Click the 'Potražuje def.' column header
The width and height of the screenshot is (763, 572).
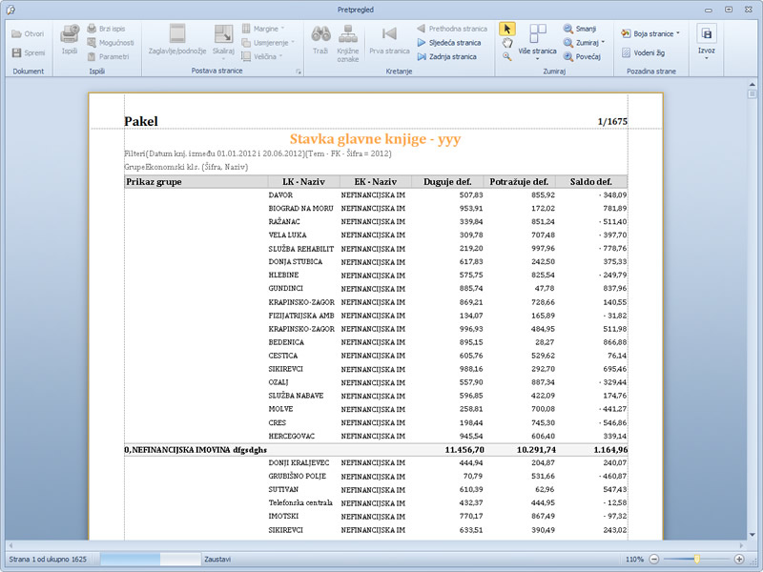(x=519, y=182)
